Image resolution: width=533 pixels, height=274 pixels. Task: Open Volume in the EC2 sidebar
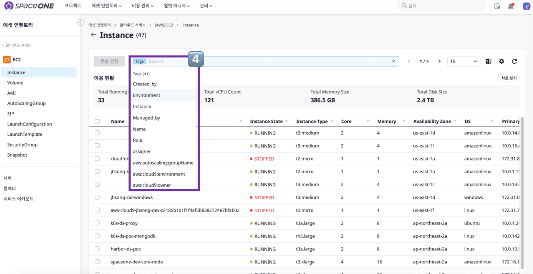click(x=15, y=83)
